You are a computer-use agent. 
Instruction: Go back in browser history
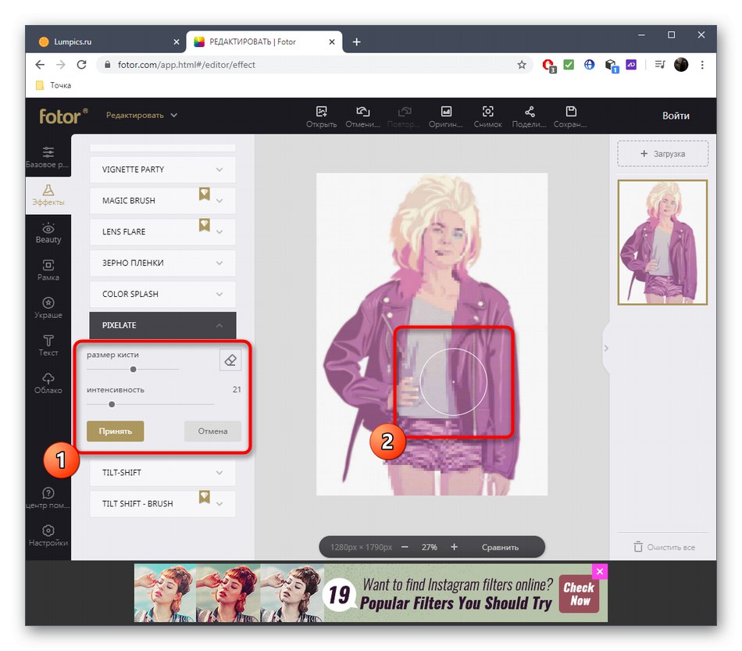pos(40,65)
